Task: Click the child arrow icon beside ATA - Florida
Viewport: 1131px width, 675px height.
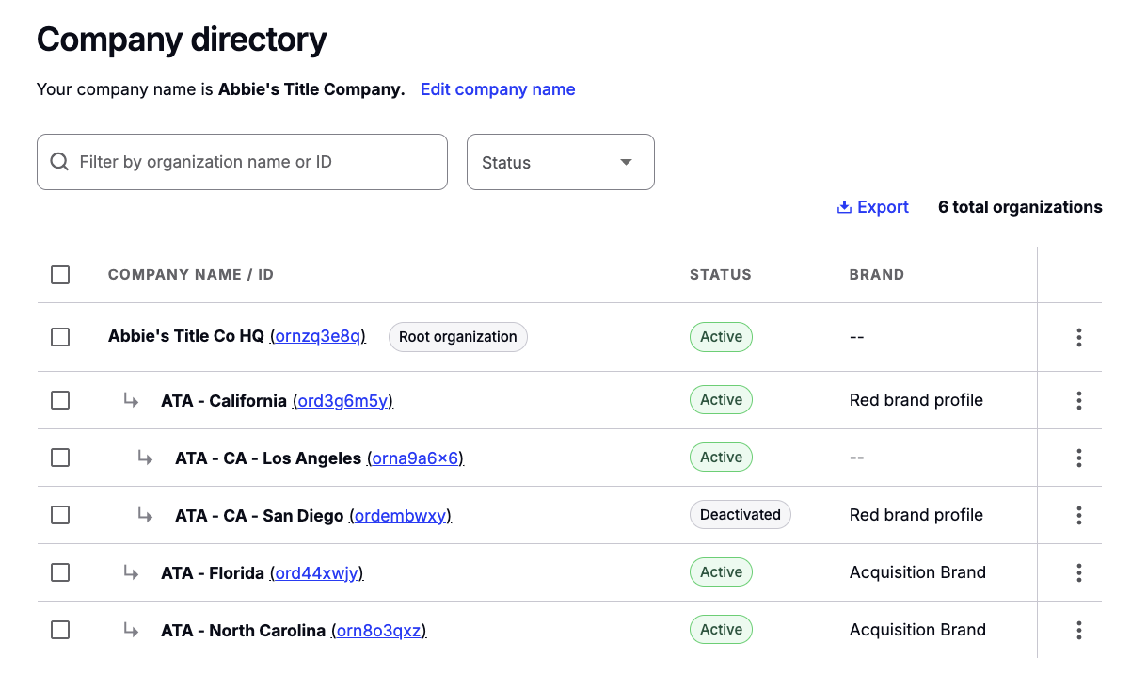Action: (132, 572)
